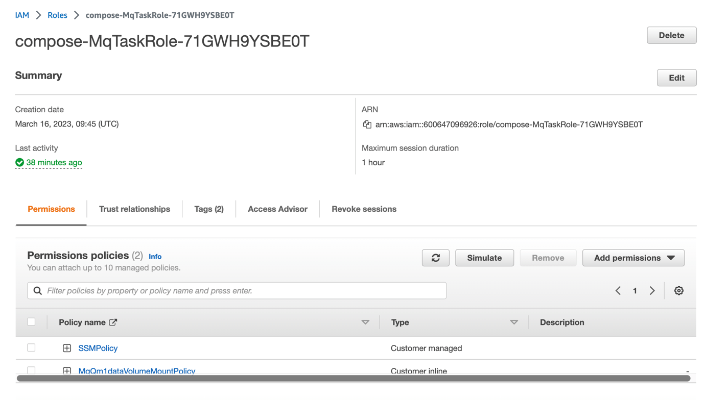Screen dimensions: 705x400
Task: Open table preferences via the gear icon
Action: (678, 290)
